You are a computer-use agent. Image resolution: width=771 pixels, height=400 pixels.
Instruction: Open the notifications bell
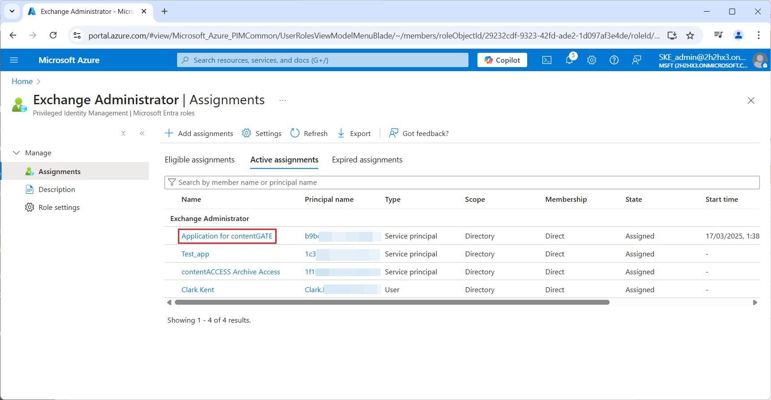(569, 60)
